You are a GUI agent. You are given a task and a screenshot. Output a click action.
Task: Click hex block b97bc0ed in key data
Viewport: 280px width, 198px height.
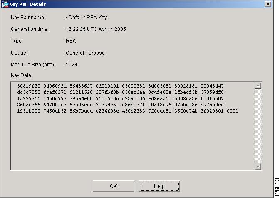[x=212, y=105]
